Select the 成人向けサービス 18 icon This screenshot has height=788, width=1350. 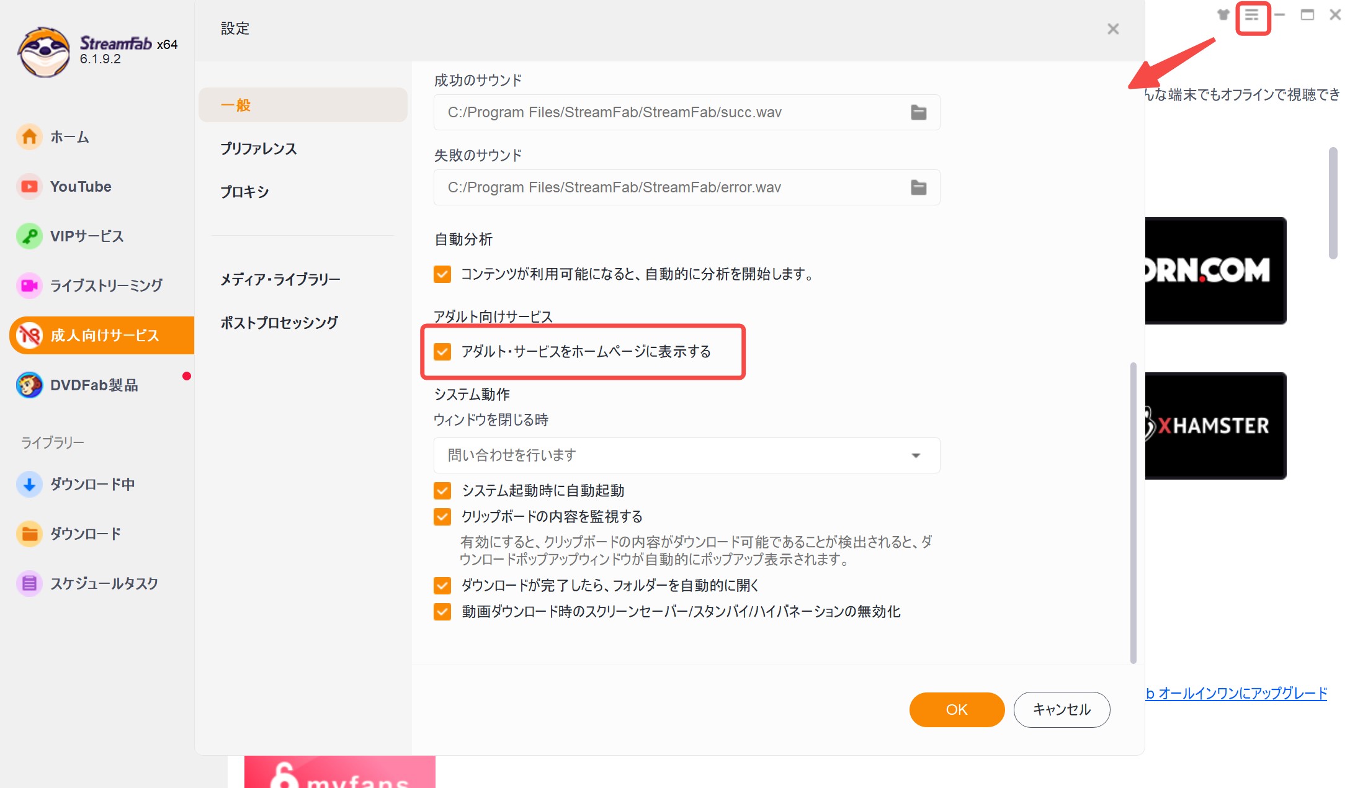click(29, 335)
